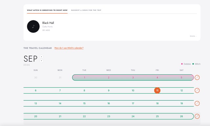The height and width of the screenshot is (126, 210).
Task: Select September 19 on the calendar
Action: [x=181, y=103]
